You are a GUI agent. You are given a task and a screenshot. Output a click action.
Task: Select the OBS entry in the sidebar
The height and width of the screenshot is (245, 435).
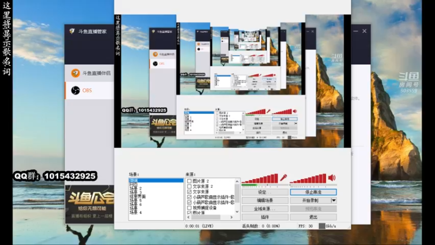89,90
